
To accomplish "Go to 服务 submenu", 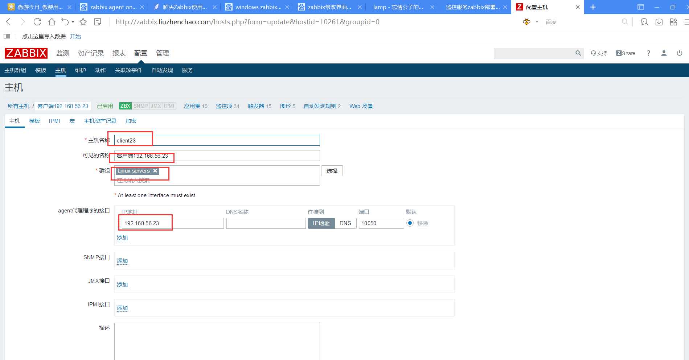I will pyautogui.click(x=188, y=70).
